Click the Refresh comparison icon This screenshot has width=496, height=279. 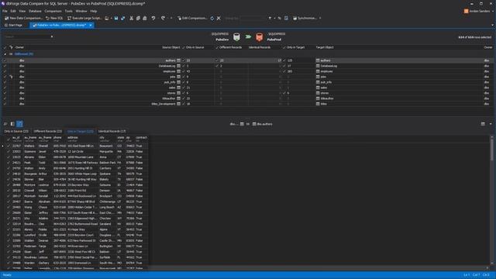pyautogui.click(x=212, y=19)
